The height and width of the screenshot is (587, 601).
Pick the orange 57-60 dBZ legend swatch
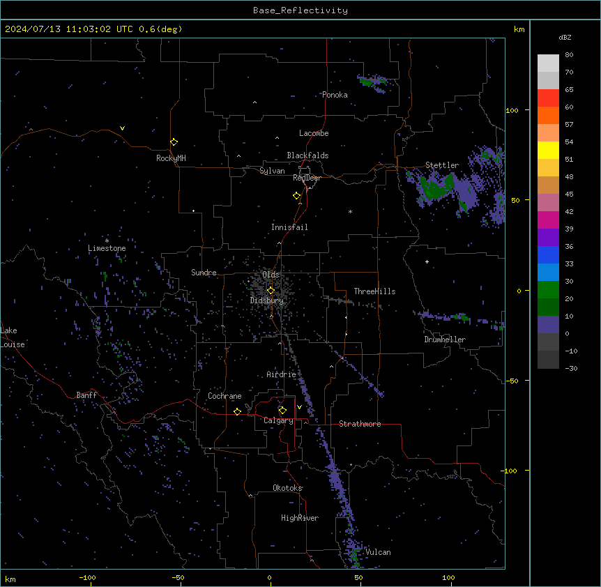tap(548, 115)
